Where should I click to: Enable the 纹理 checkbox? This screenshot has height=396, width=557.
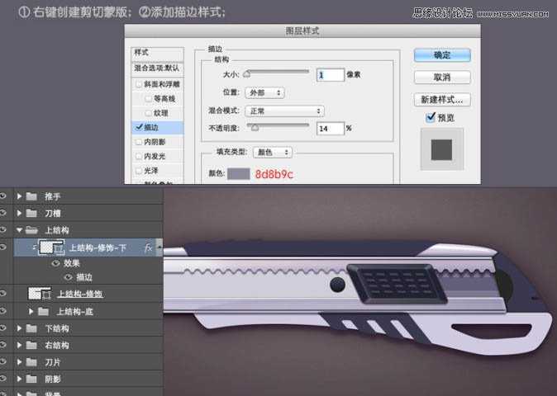pos(149,113)
